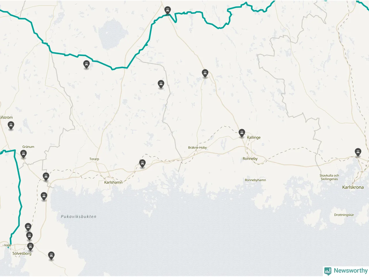
Task: Select the car marker below Olofström label
Action: click(11, 126)
